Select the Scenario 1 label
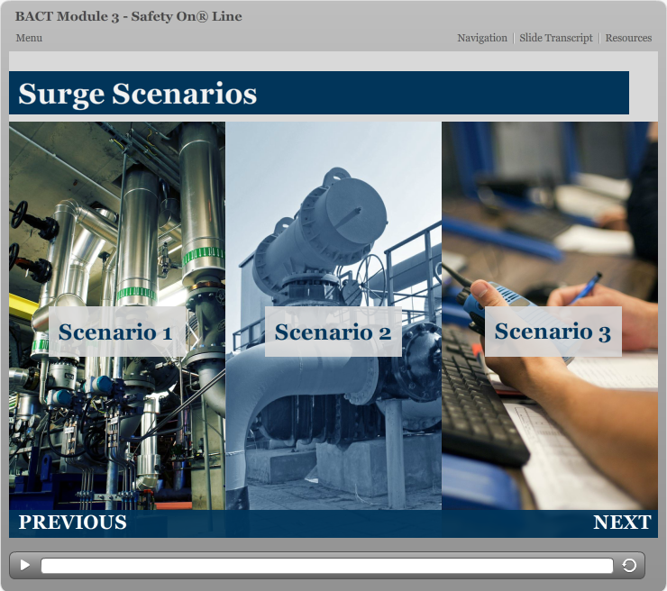The image size is (667, 591). click(x=117, y=332)
